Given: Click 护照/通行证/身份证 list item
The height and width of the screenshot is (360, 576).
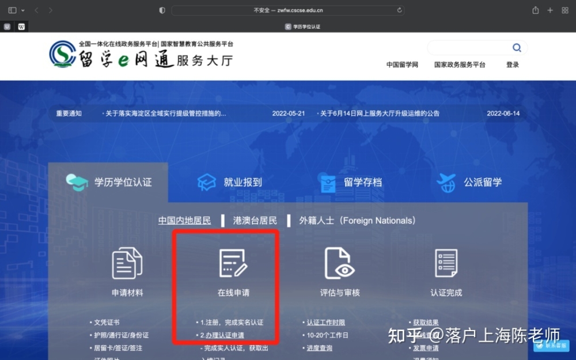Looking at the screenshot, I should point(121,335).
